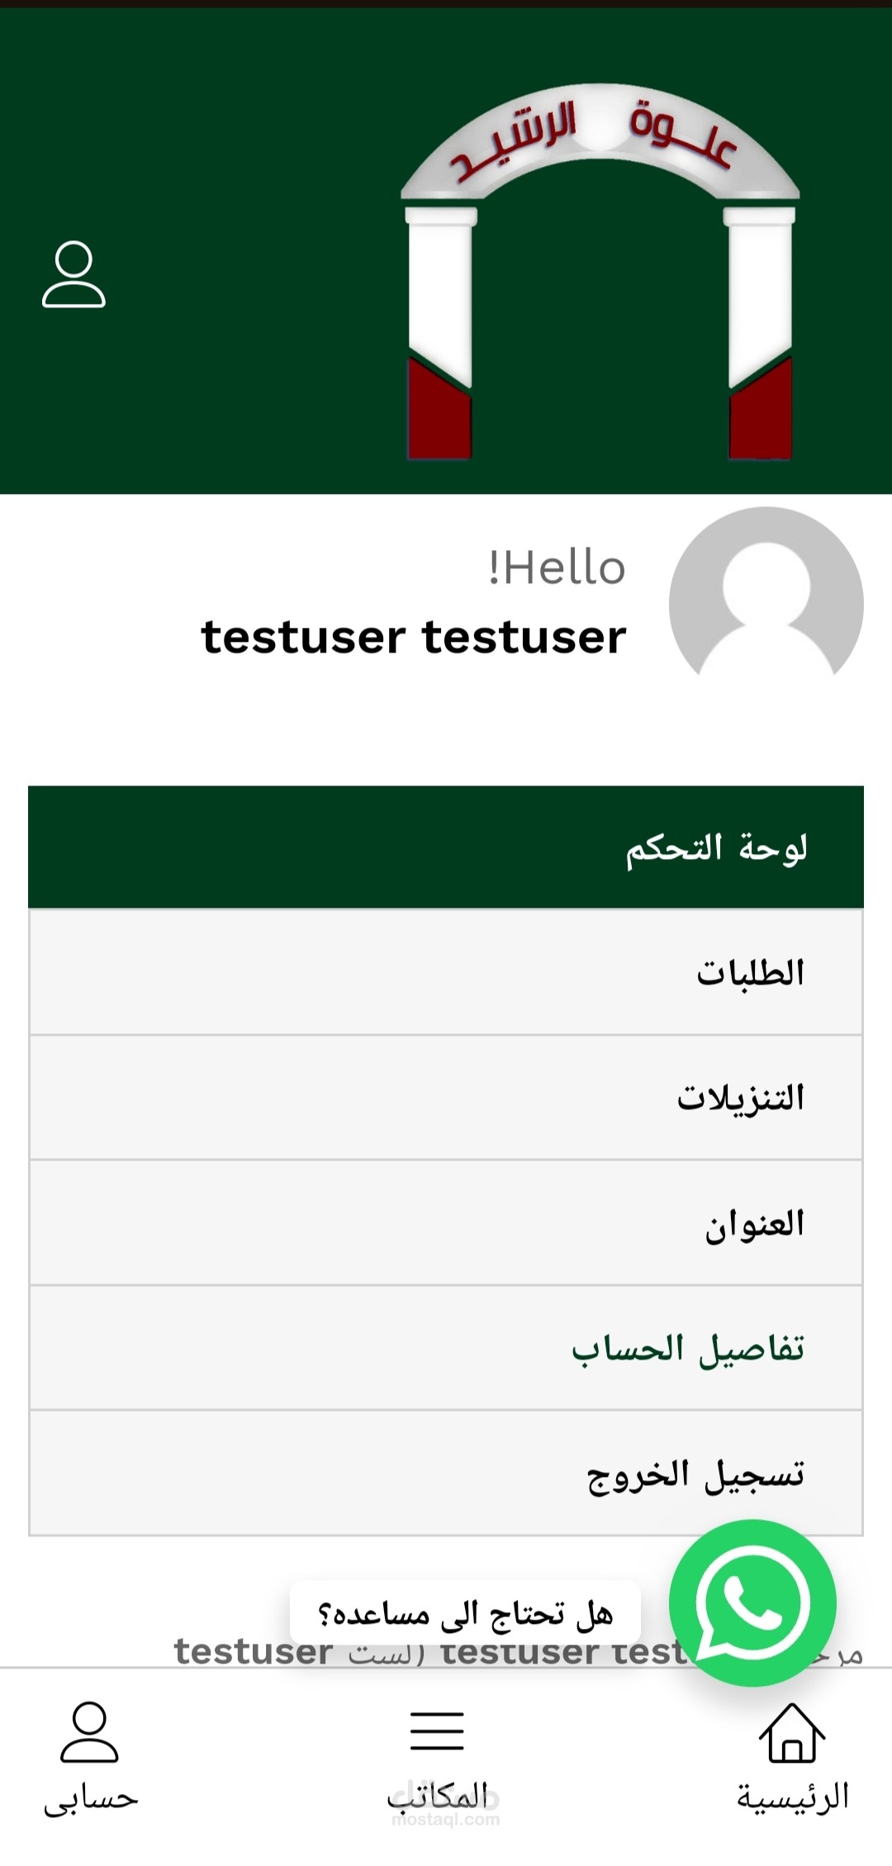The height and width of the screenshot is (1866, 892).
Task: Tap the الرئيسية label in bottom bar
Action: pos(793,1797)
